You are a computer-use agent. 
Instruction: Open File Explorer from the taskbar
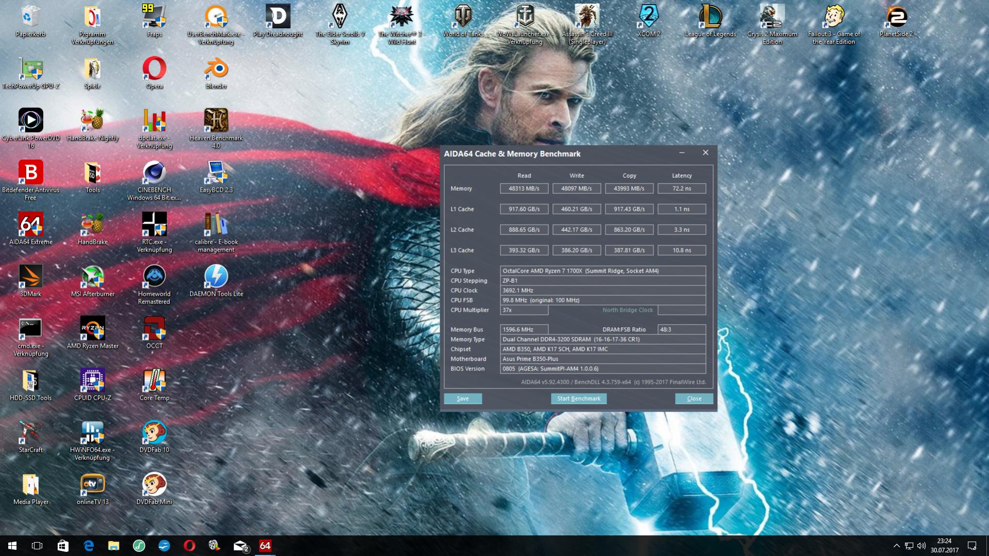click(113, 546)
